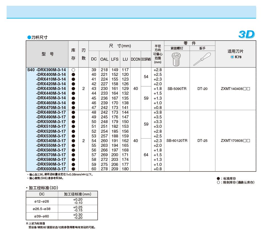
Task: Click insert ZXMT140408
Action: [x=235, y=89]
